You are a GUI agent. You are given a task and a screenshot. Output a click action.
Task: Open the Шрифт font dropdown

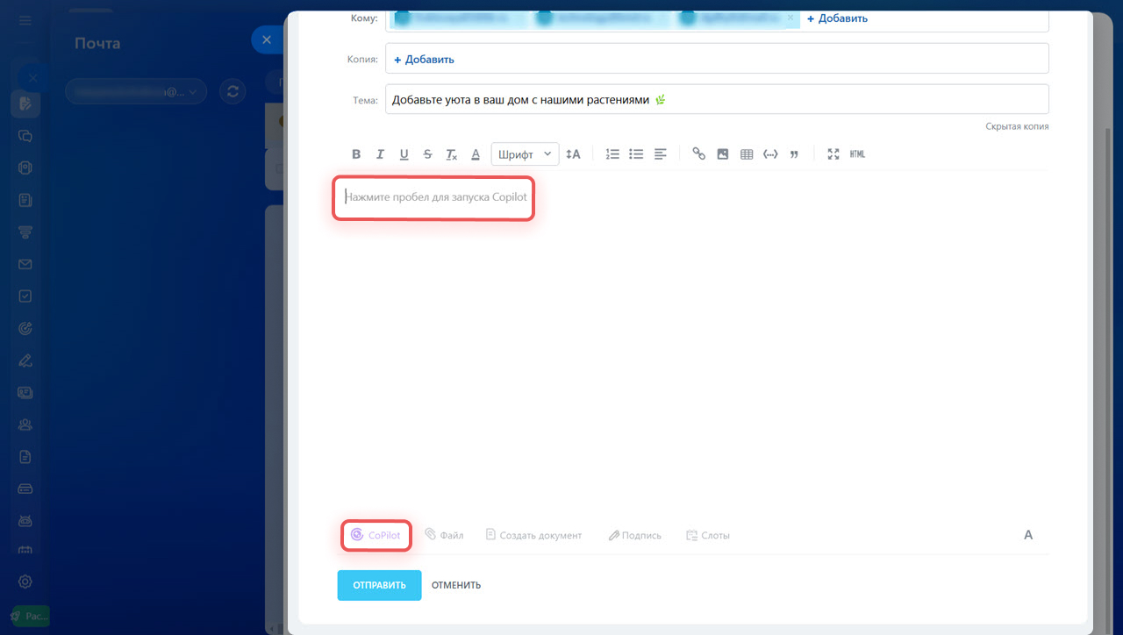525,154
